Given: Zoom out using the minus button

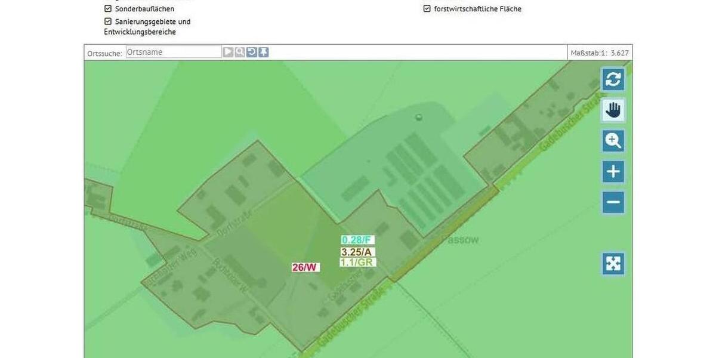Looking at the screenshot, I should point(612,202).
